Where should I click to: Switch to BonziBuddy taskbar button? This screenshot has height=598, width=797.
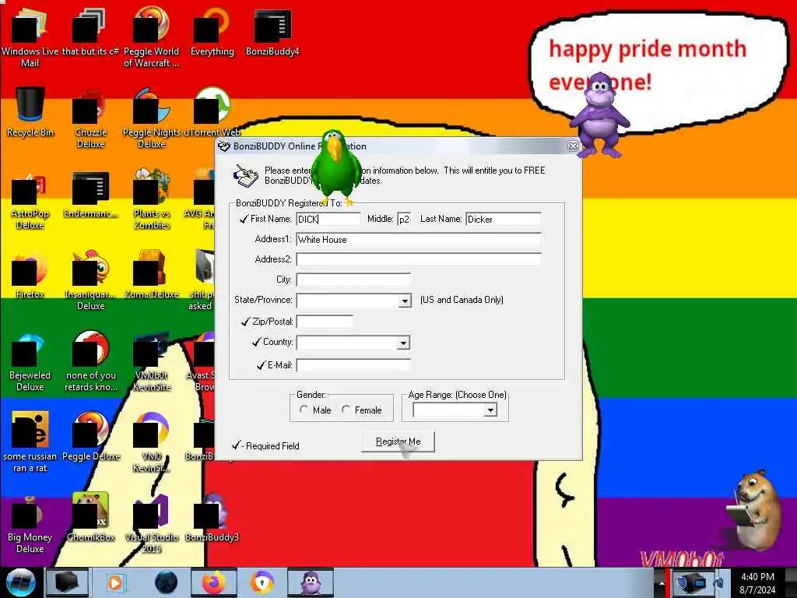pos(311,582)
